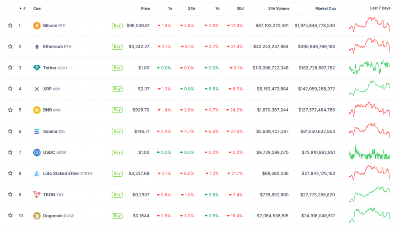
Task: Sort by rank using the # arrow header
Action: click(23, 8)
